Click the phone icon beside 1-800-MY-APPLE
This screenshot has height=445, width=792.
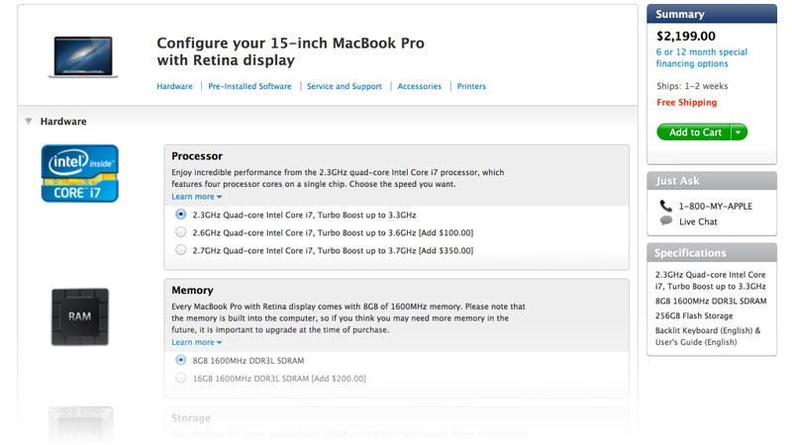[665, 206]
